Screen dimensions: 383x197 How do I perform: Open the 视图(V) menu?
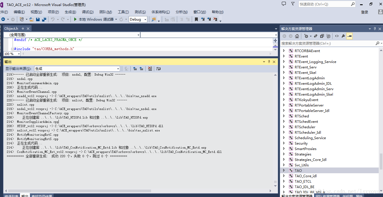click(x=36, y=12)
